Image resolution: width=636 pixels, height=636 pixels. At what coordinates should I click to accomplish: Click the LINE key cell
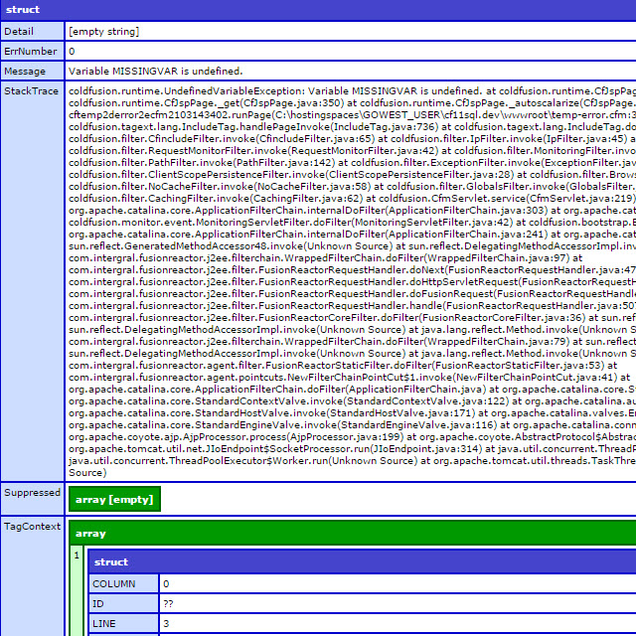pos(123,623)
